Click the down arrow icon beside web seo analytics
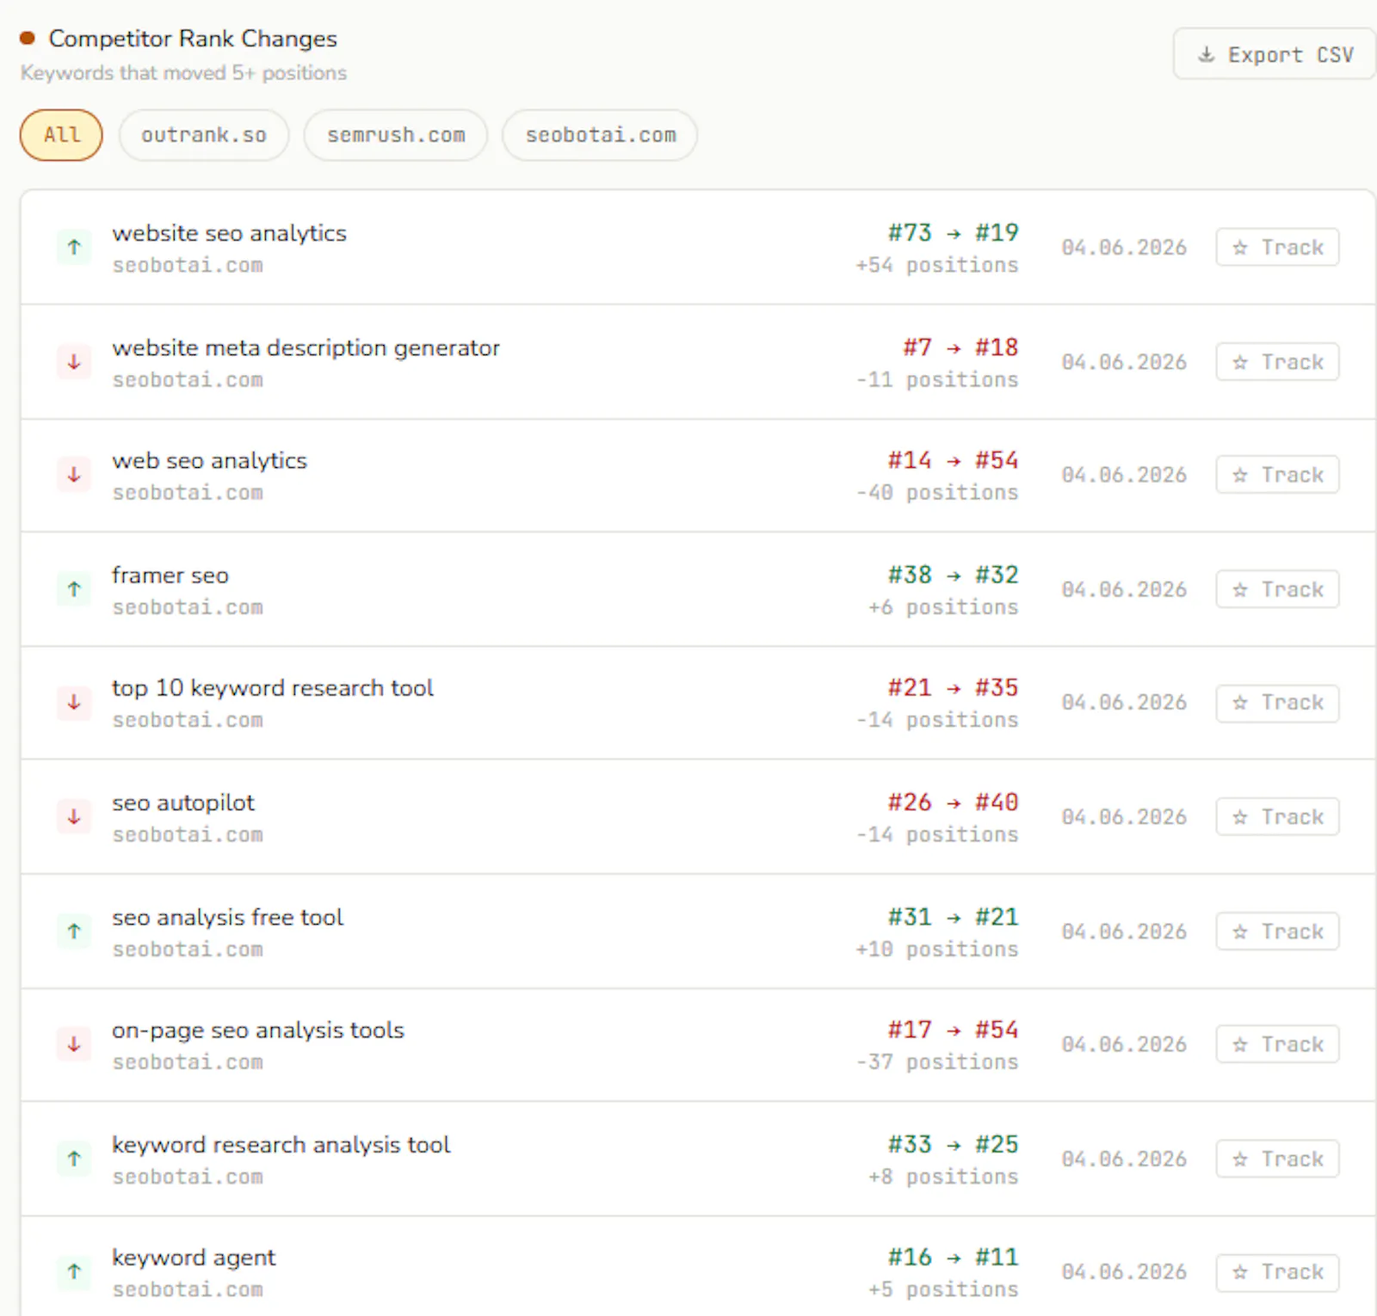This screenshot has width=1377, height=1316. (74, 475)
